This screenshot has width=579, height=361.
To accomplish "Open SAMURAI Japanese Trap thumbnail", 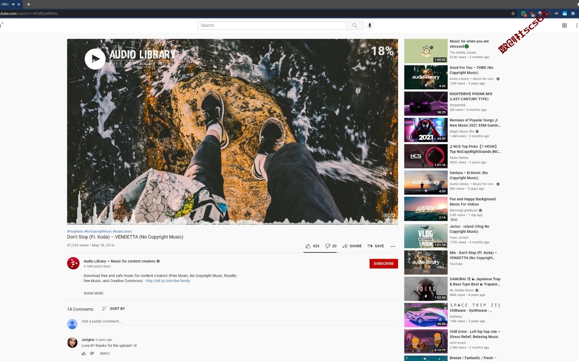I will pos(426,288).
